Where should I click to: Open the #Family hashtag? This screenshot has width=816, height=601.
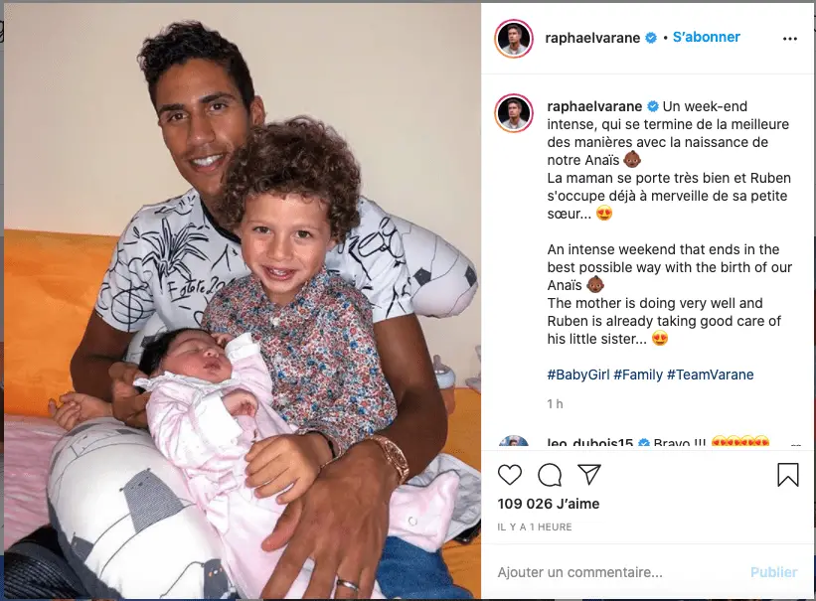638,375
